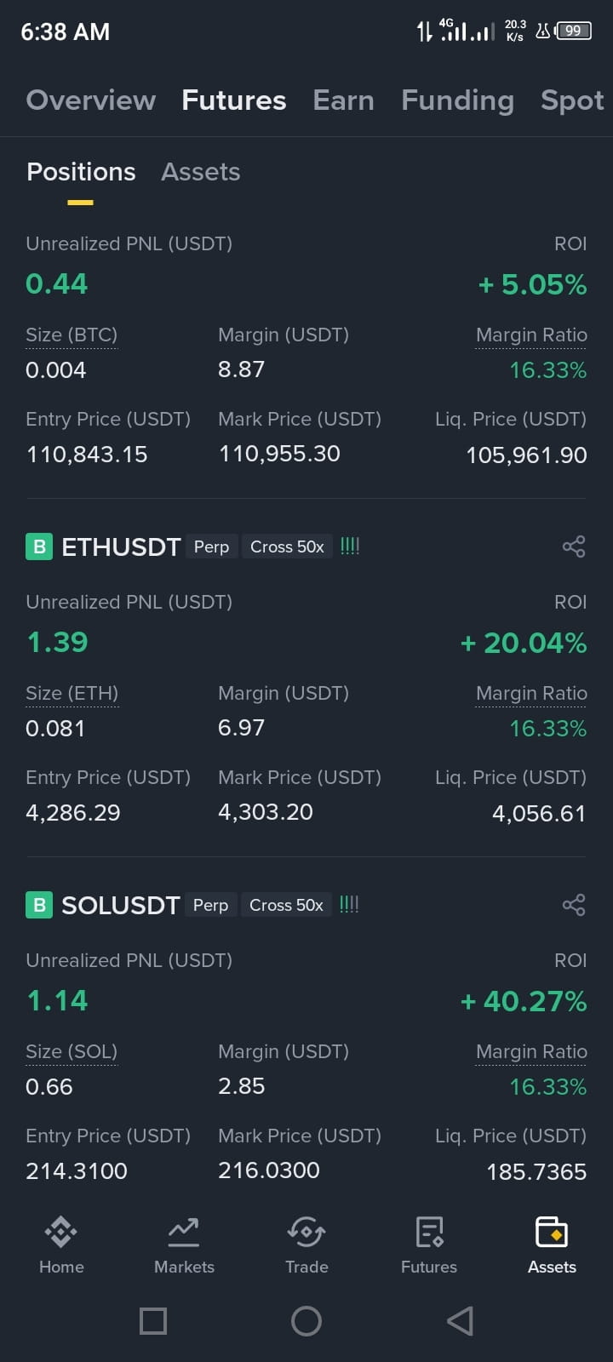Open the Funding tab
This screenshot has height=1362, width=613.
click(x=458, y=100)
